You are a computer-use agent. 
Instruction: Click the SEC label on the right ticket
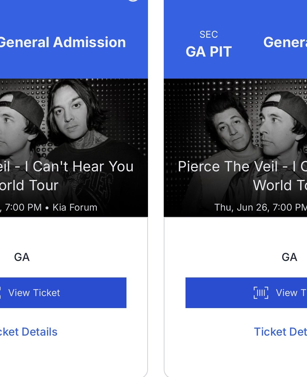(x=209, y=35)
